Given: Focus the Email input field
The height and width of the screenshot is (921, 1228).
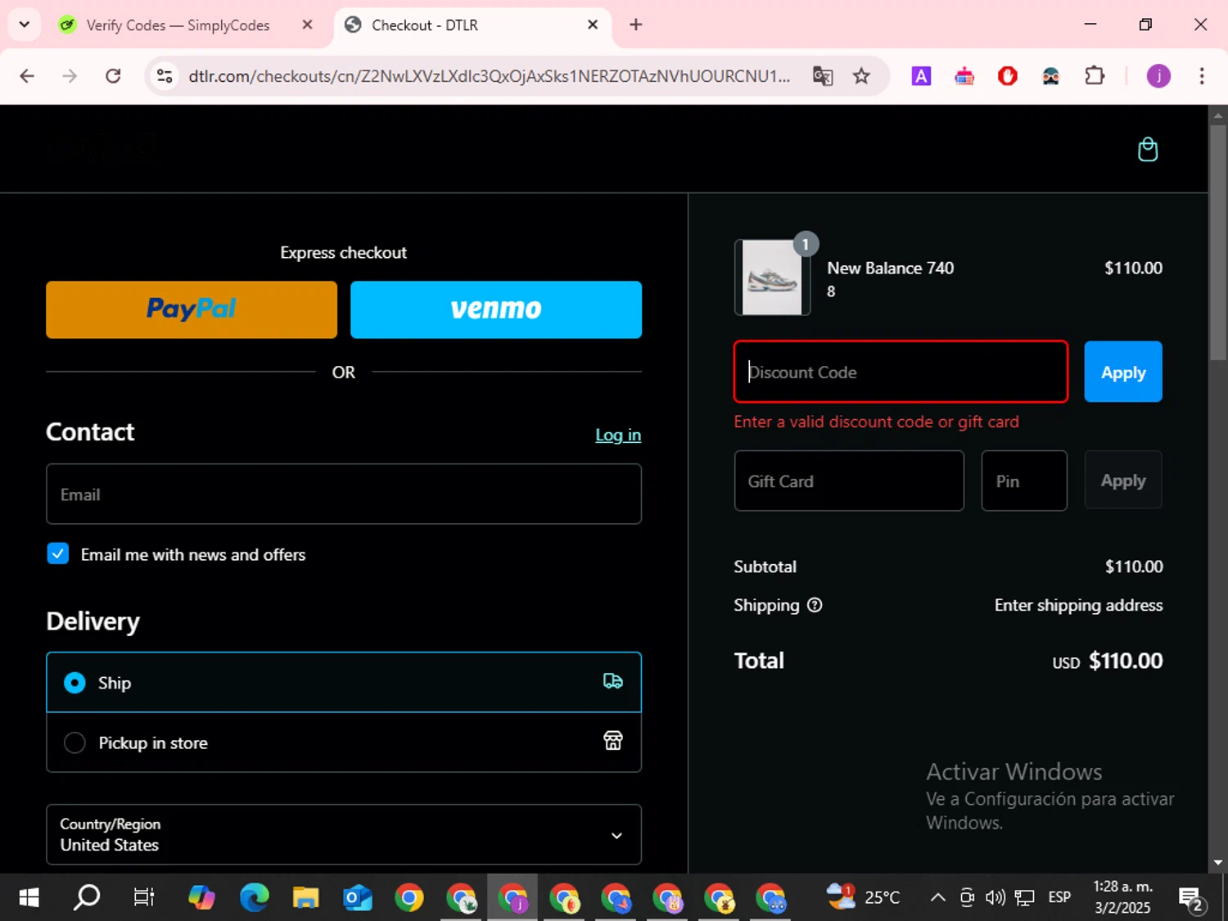Looking at the screenshot, I should [344, 494].
